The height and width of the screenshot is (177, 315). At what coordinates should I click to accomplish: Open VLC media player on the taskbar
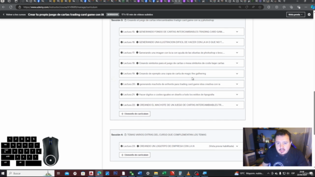pos(189,174)
